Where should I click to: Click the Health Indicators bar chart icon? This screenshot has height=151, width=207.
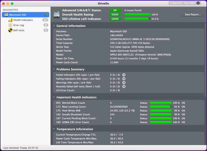(10, 20)
